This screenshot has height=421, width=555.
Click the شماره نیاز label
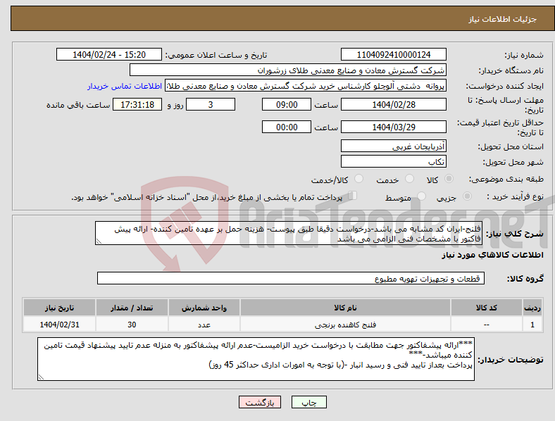(524, 55)
